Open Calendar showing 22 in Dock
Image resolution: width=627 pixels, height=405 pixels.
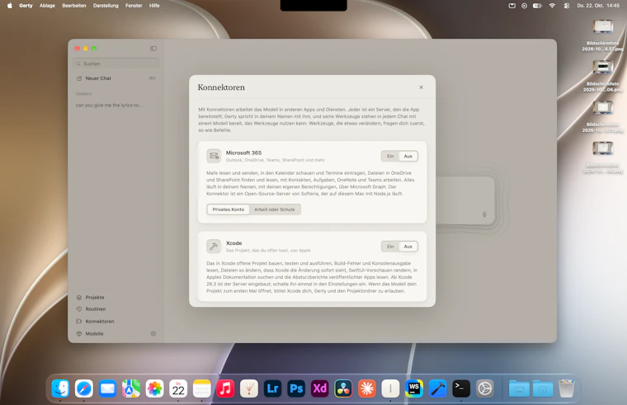pyautogui.click(x=178, y=389)
